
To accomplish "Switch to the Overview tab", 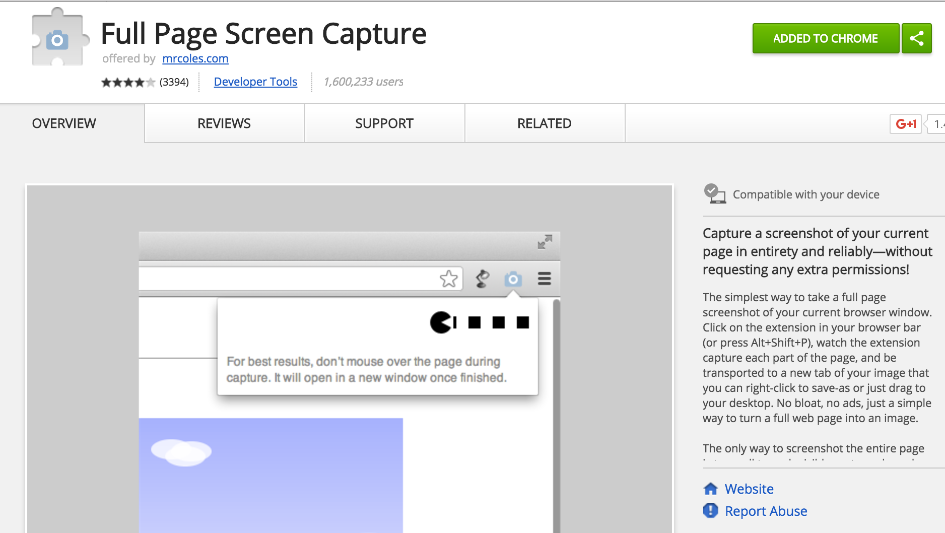I will [x=64, y=123].
